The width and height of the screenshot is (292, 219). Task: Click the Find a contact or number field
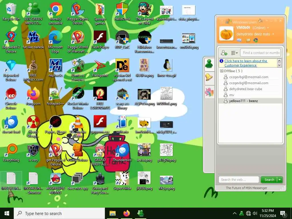point(261,53)
